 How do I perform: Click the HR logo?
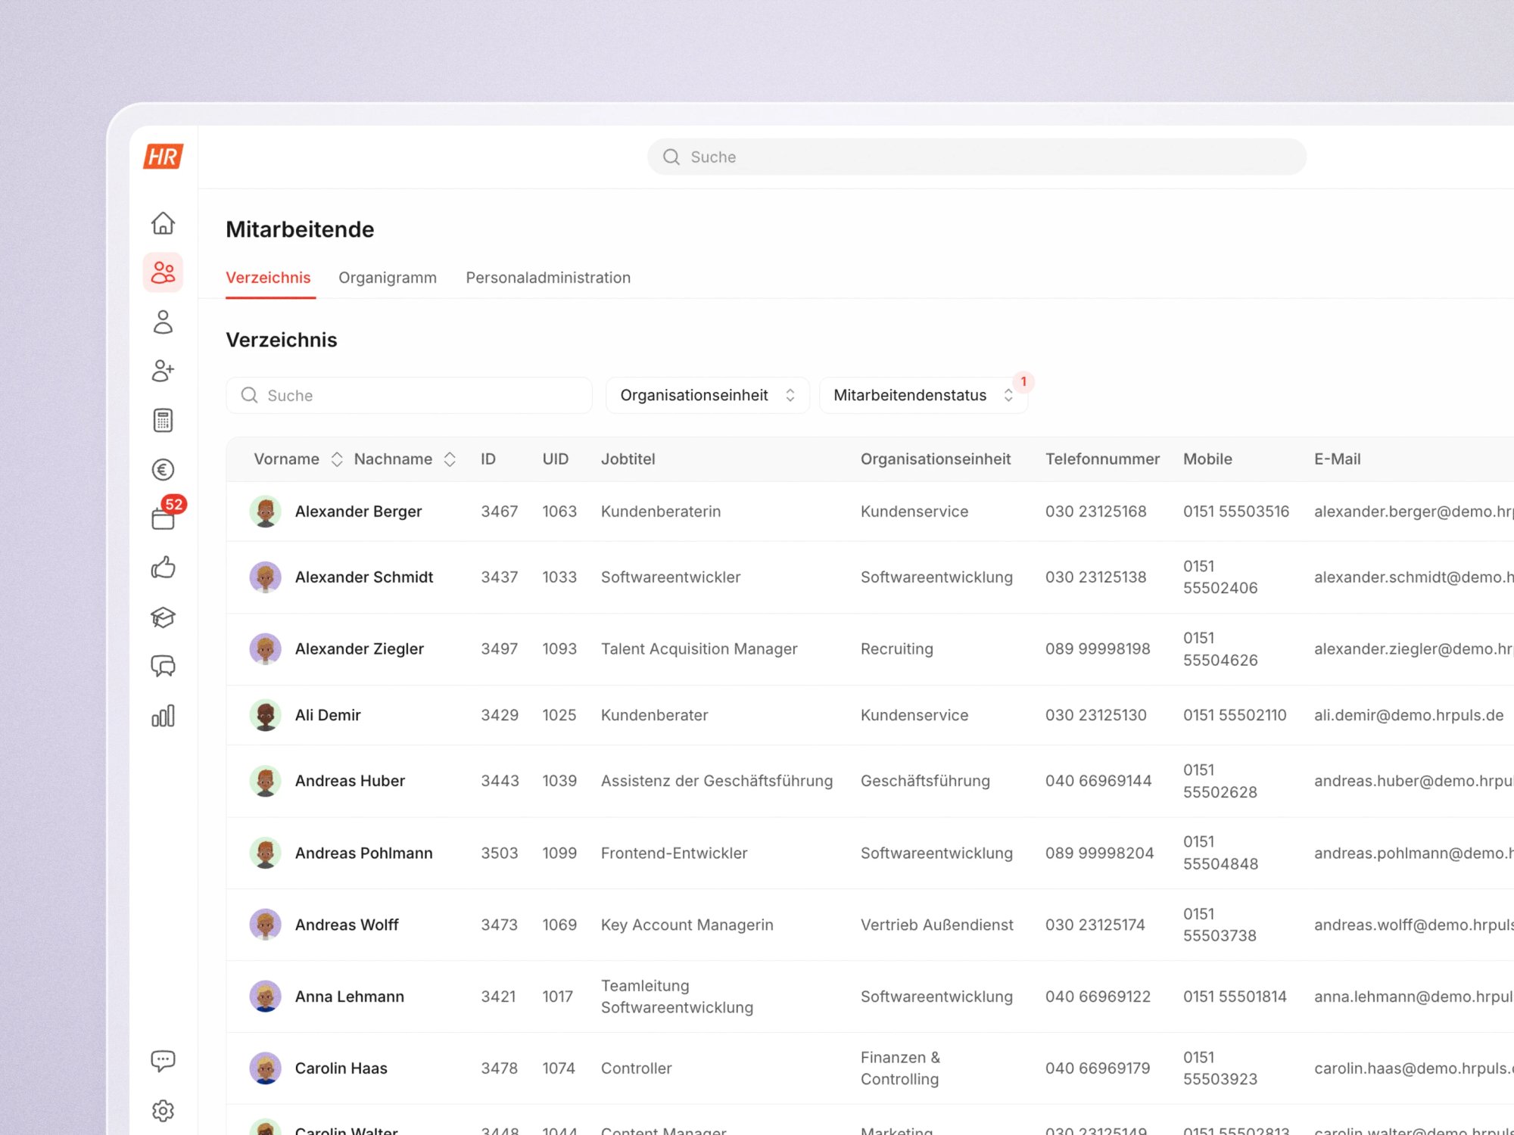[163, 157]
